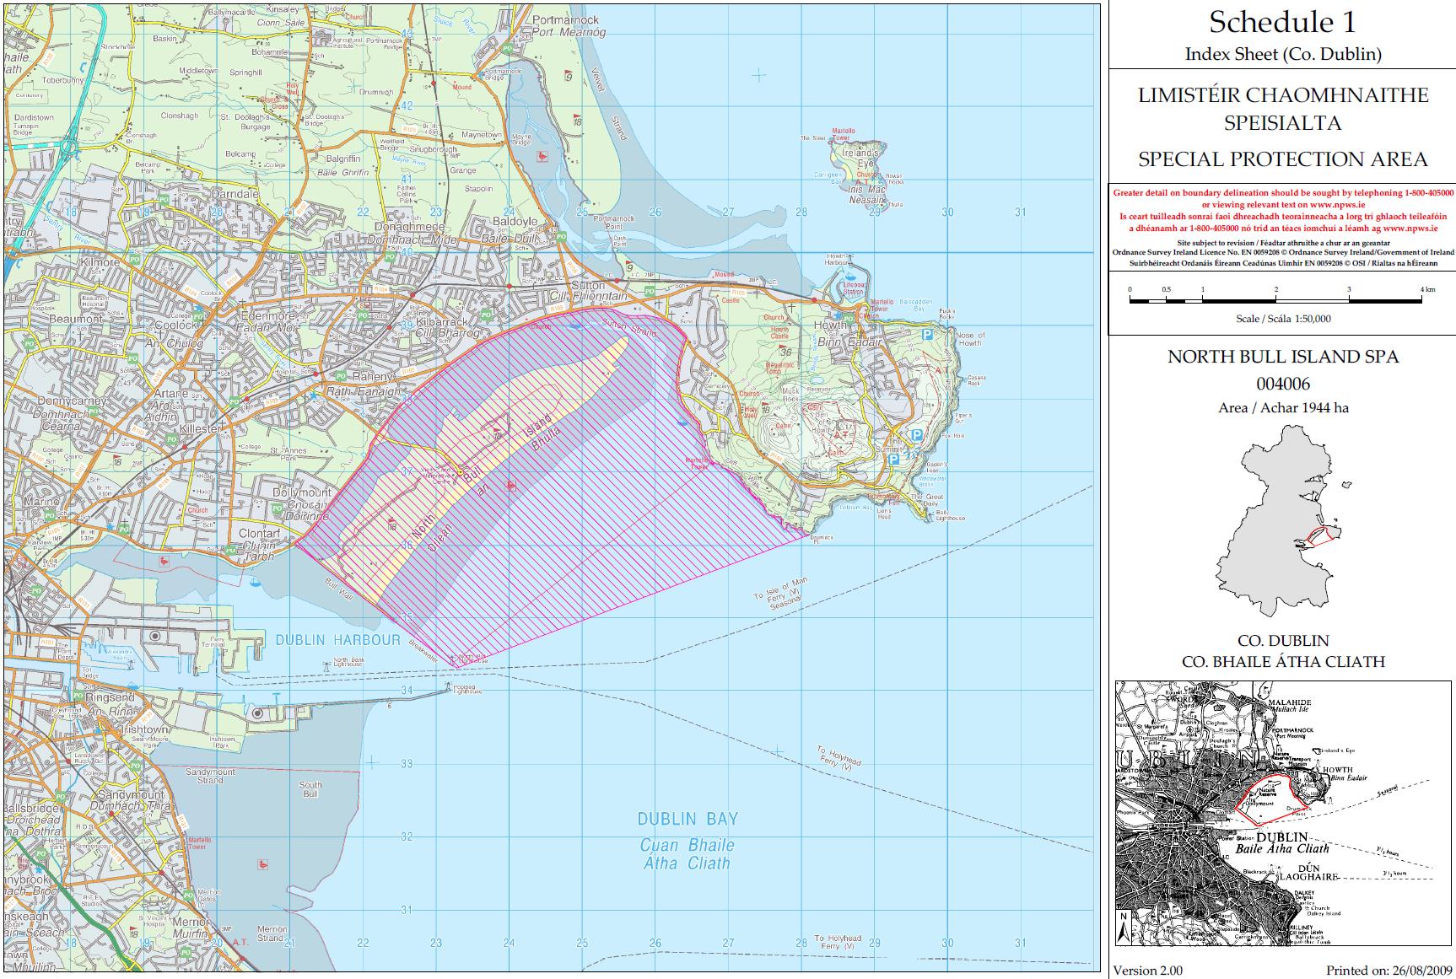
Task: Click the 'Ringsend' place name
Action: (x=110, y=698)
